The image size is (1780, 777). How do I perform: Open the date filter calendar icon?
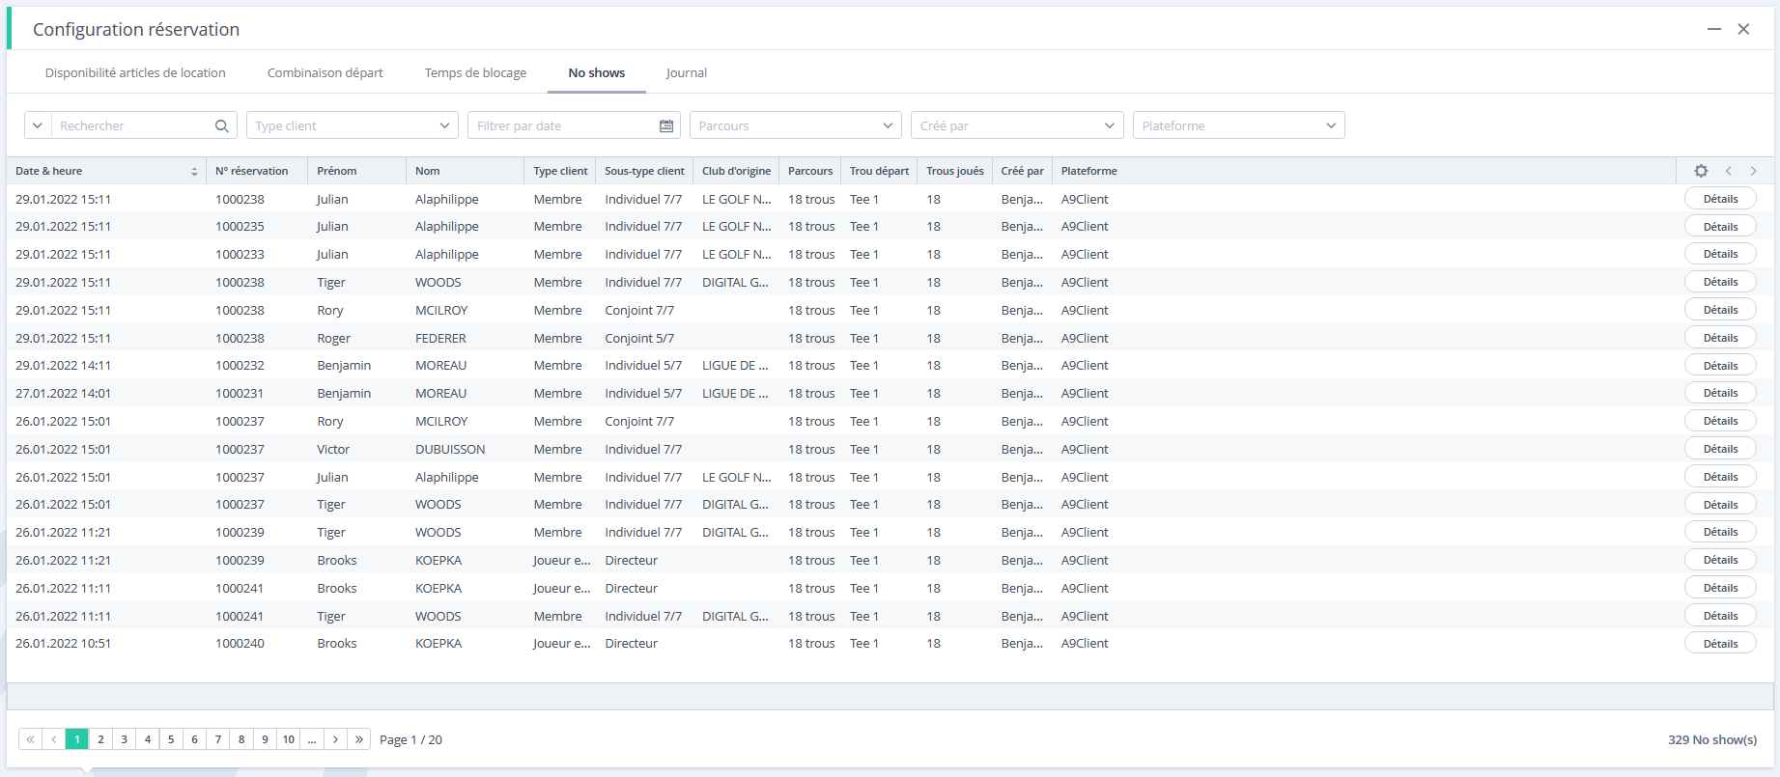(666, 125)
